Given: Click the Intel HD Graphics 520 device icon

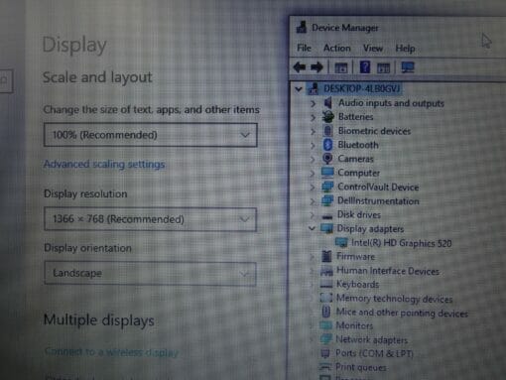Looking at the screenshot, I should (341, 242).
